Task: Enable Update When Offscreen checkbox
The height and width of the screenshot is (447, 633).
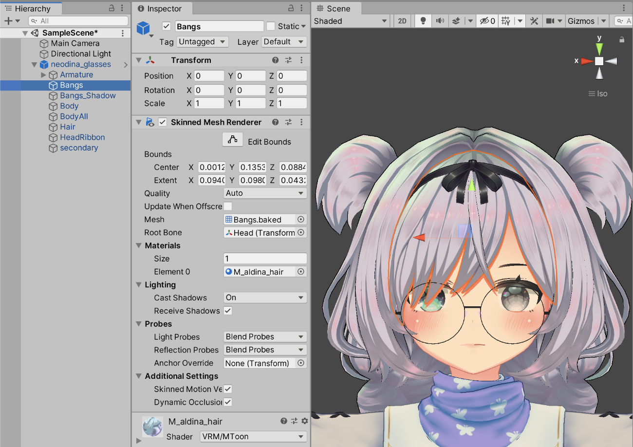Action: pyautogui.click(x=228, y=206)
